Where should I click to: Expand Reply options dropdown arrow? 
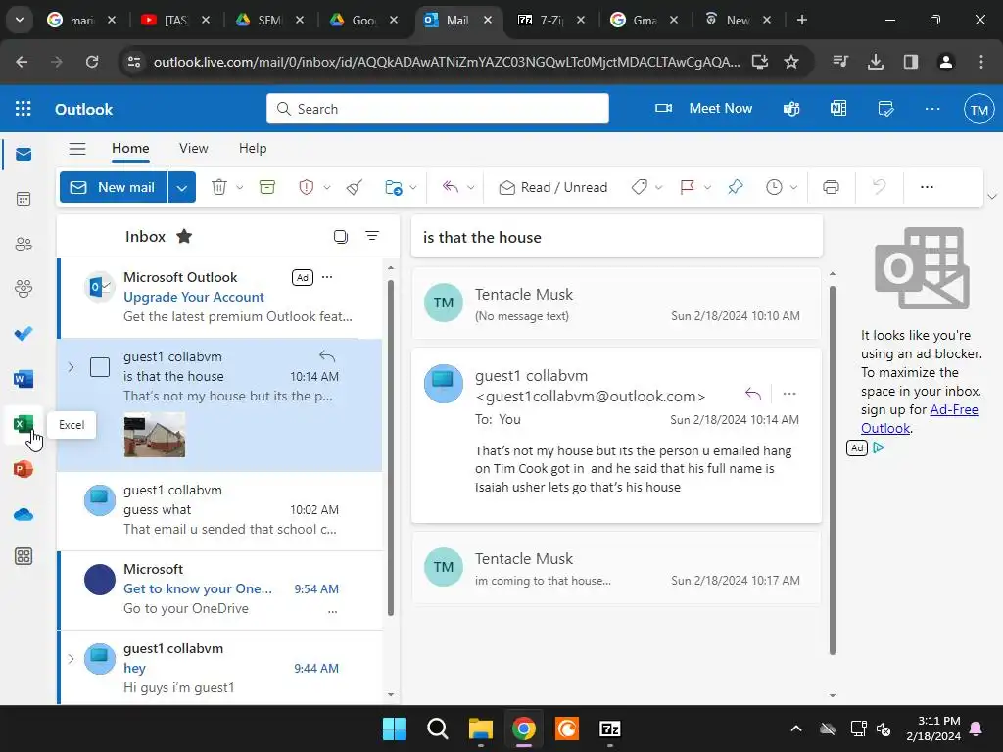471,187
